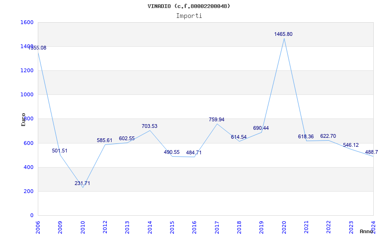378x236 pixels.
Task: Select the 2022 x-axis year label
Action: (329, 227)
